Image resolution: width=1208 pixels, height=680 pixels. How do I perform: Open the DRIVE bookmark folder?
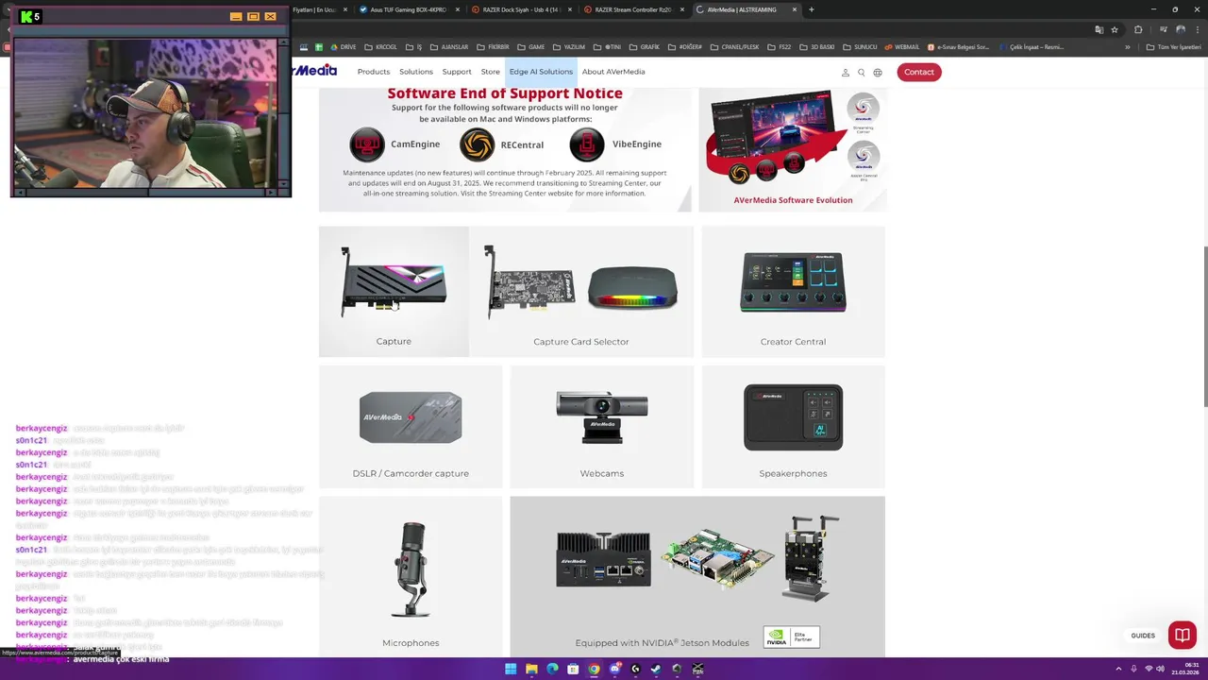[x=342, y=47]
